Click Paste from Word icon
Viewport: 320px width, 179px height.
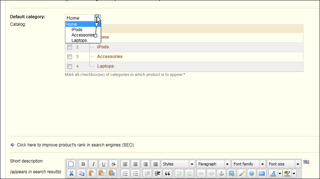pyautogui.click(x=112, y=174)
